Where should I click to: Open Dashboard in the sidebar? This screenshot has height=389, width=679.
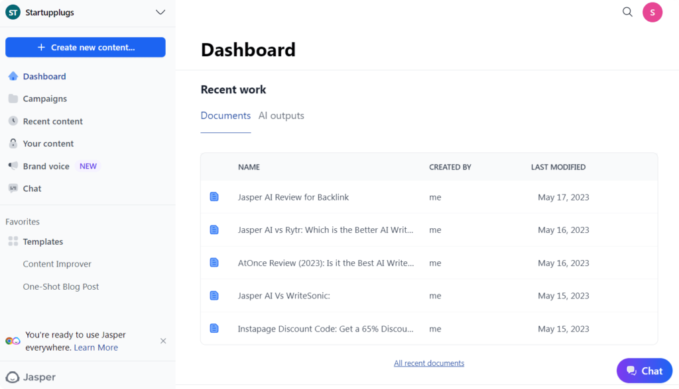44,77
